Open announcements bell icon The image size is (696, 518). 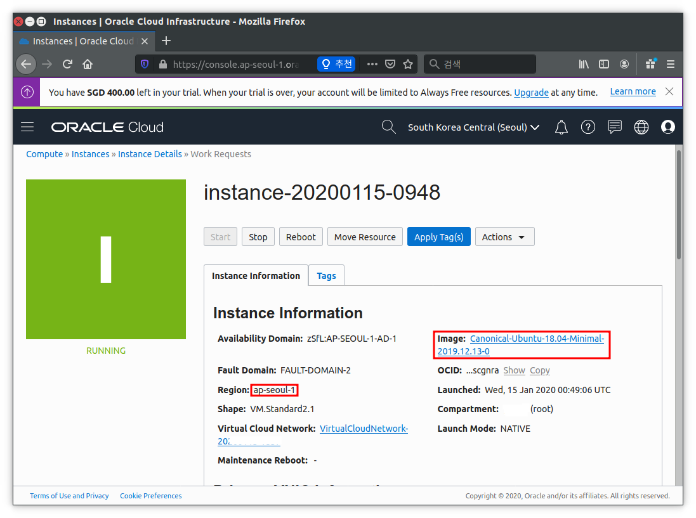coord(561,127)
